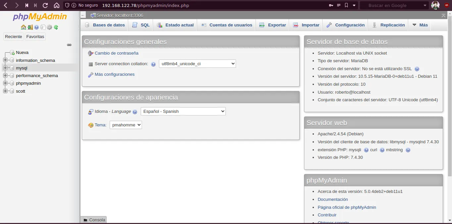Image resolution: width=452 pixels, height=224 pixels.
Task: Open the Tema theme dropdown
Action: (126, 125)
